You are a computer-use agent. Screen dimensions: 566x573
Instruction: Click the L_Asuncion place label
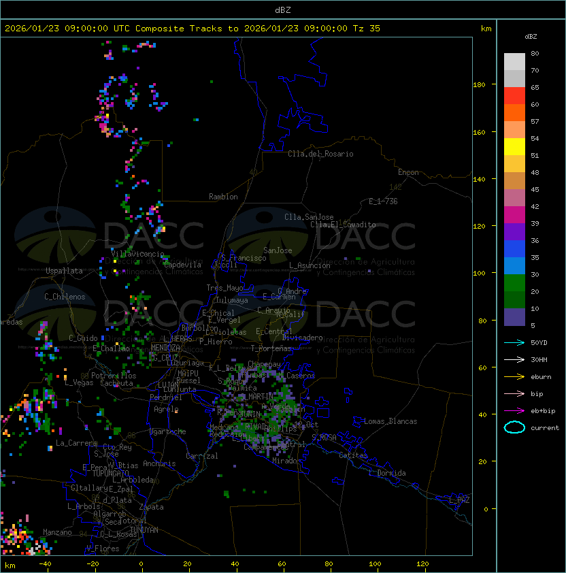pyautogui.click(x=310, y=265)
